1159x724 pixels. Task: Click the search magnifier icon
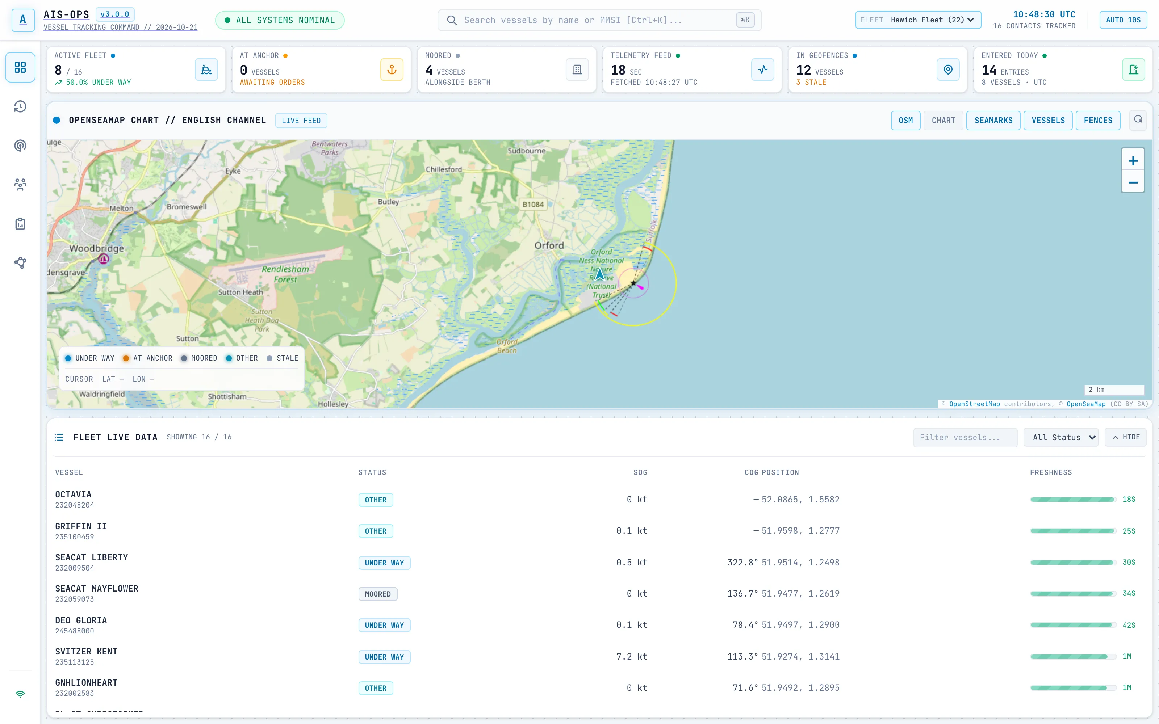[451, 20]
